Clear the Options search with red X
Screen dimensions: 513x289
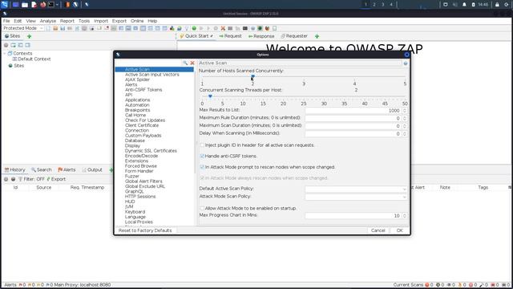point(192,63)
